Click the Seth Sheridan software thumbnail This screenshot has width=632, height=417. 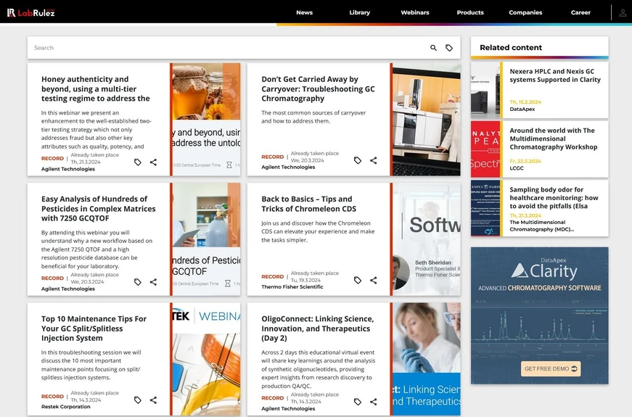[x=427, y=239]
